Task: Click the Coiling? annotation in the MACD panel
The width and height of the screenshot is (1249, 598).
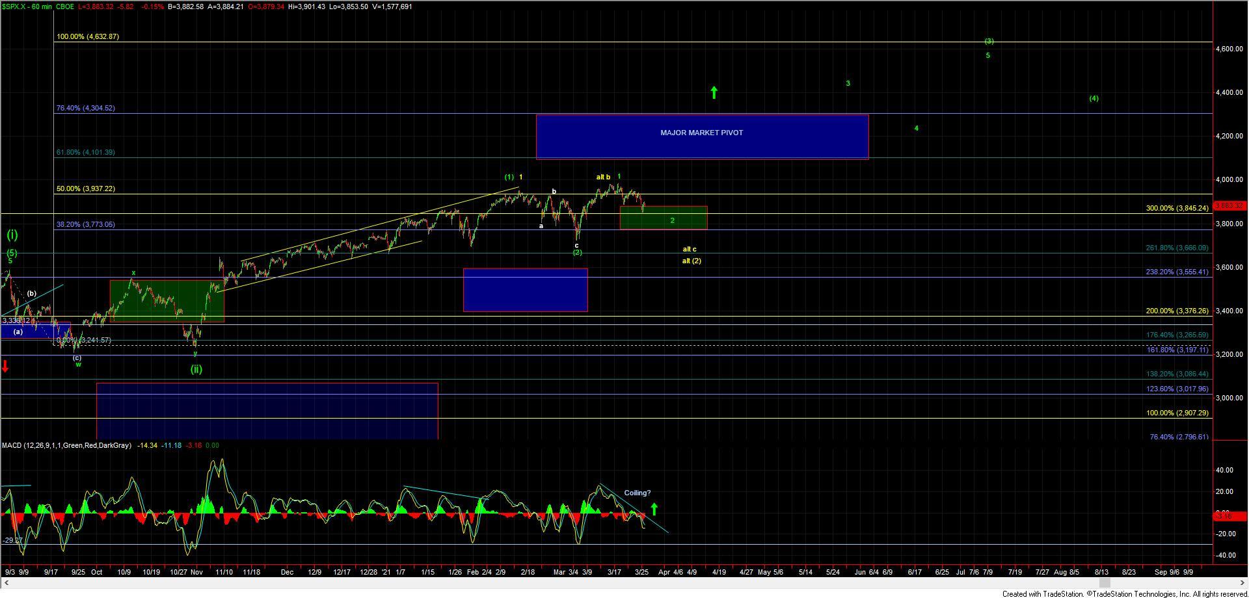Action: tap(637, 493)
